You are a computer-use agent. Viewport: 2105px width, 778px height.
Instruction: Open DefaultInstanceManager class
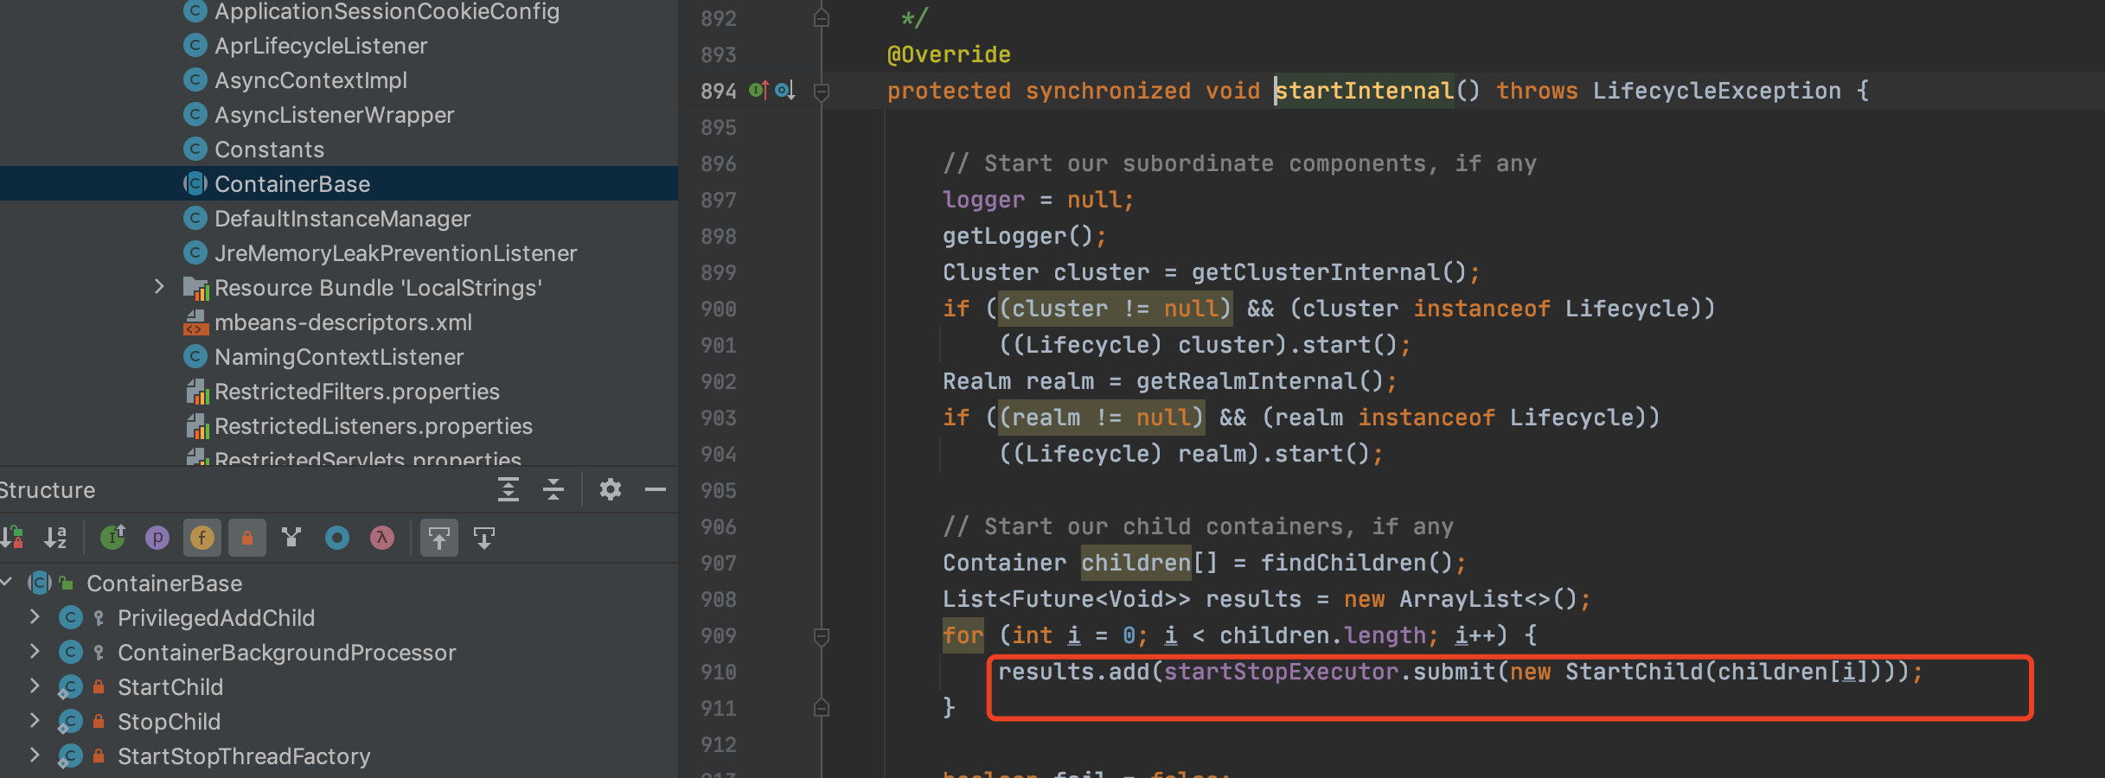342,219
